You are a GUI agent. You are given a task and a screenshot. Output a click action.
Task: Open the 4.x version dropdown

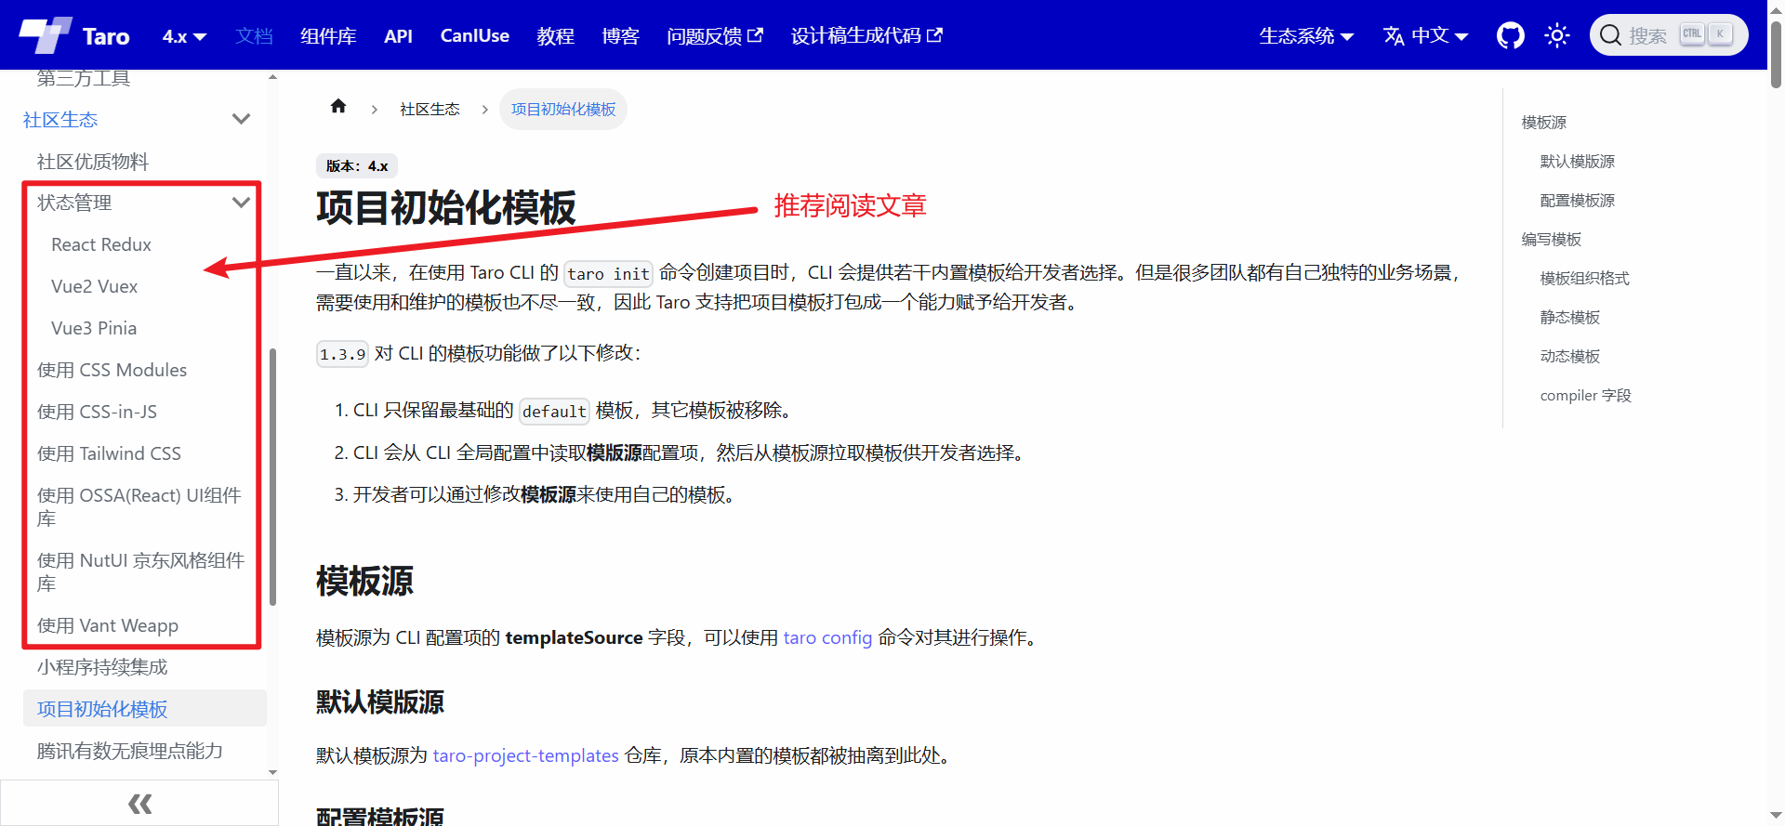[183, 36]
